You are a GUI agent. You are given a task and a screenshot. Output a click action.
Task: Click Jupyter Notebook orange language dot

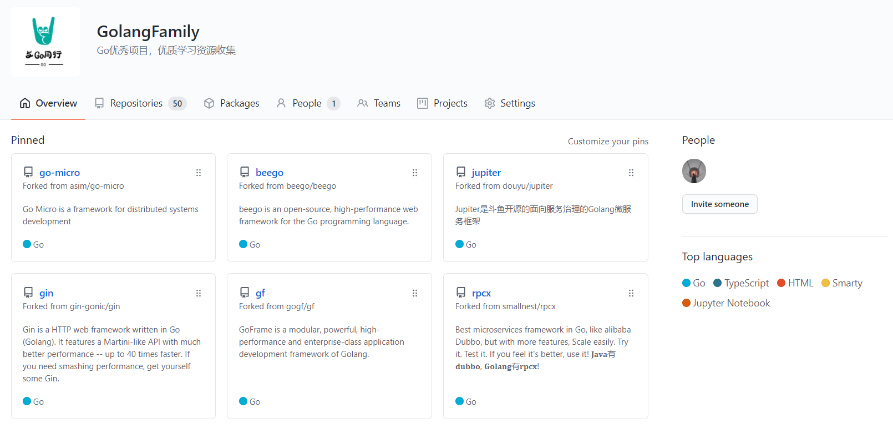[x=686, y=303]
